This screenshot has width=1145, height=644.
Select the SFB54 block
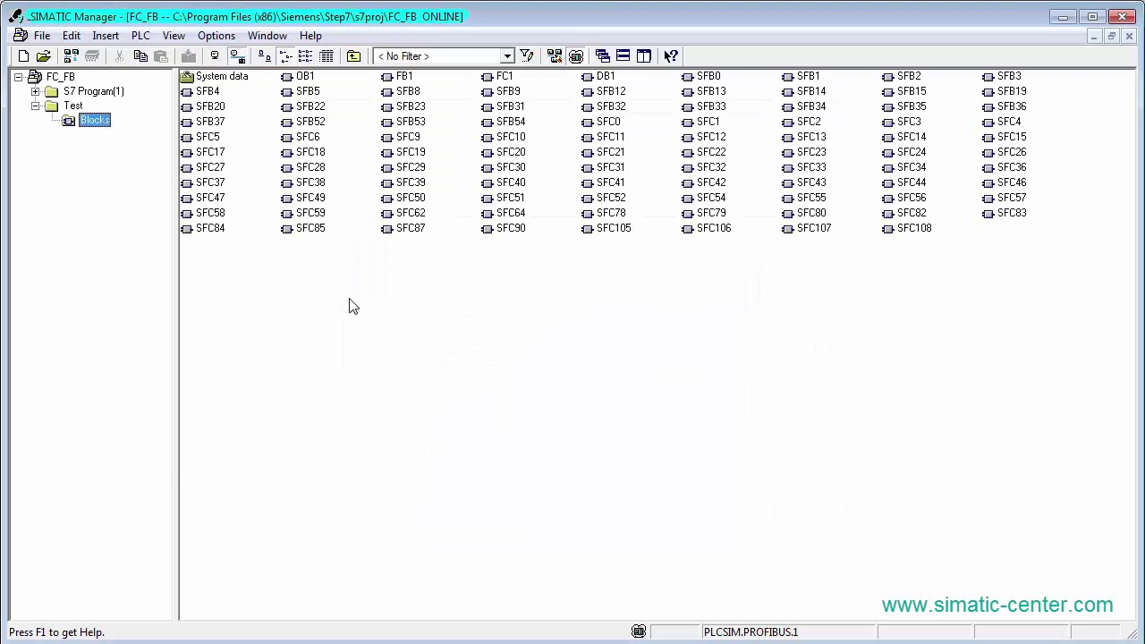(x=504, y=122)
